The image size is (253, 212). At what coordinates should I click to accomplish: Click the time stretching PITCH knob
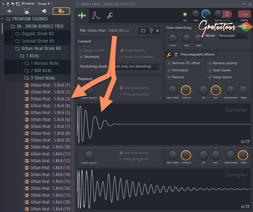tap(173, 38)
